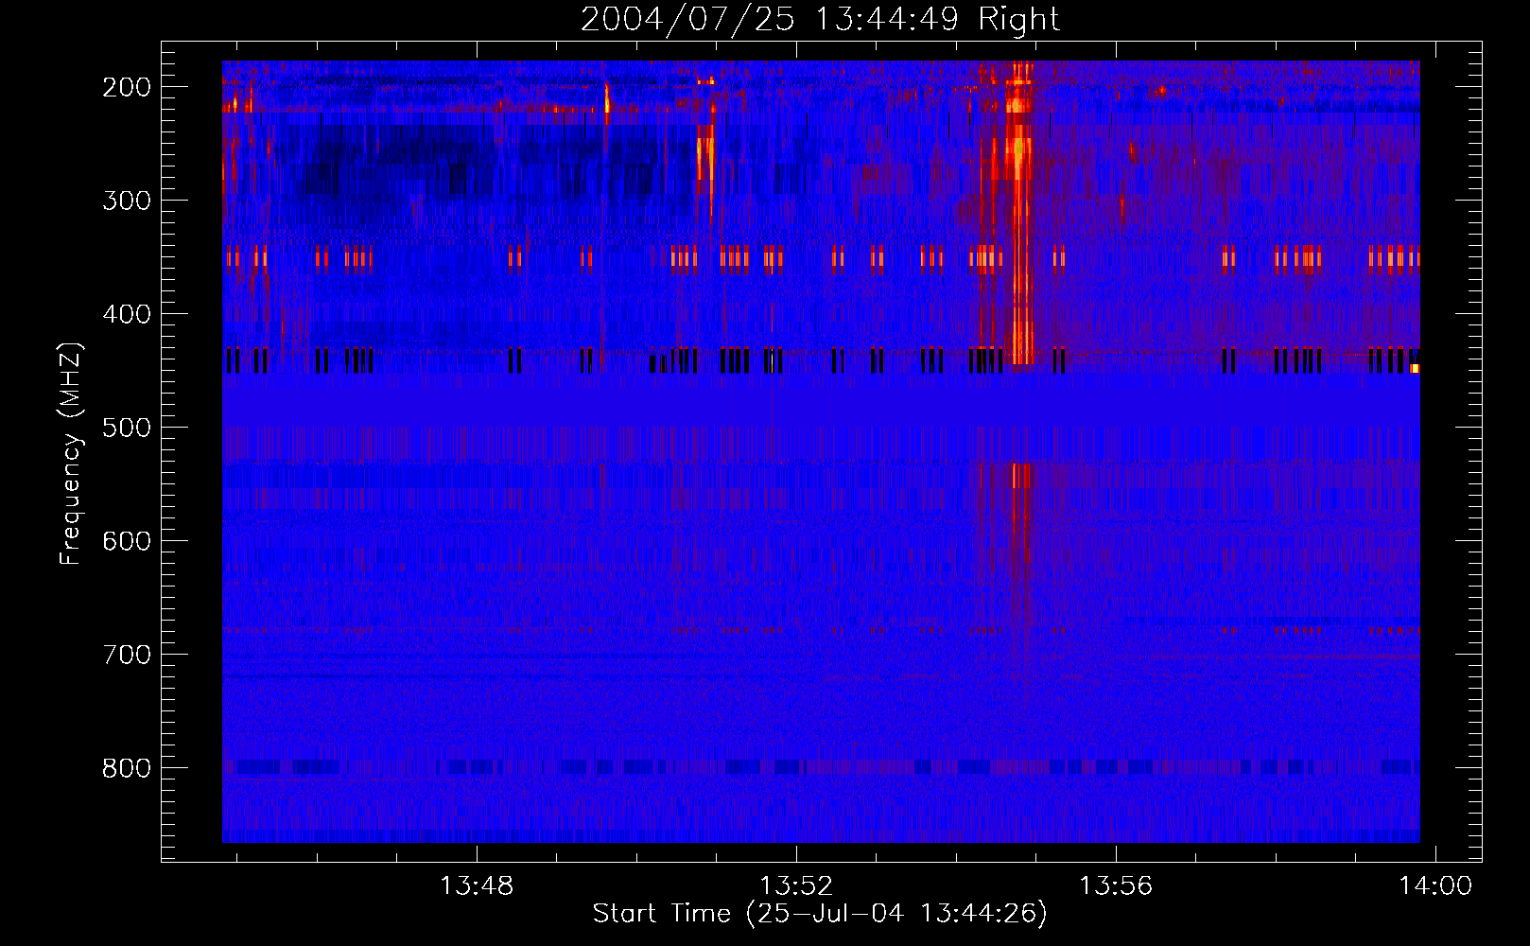Click the 500 frequency tick label
This screenshot has width=1530, height=946.
click(127, 428)
